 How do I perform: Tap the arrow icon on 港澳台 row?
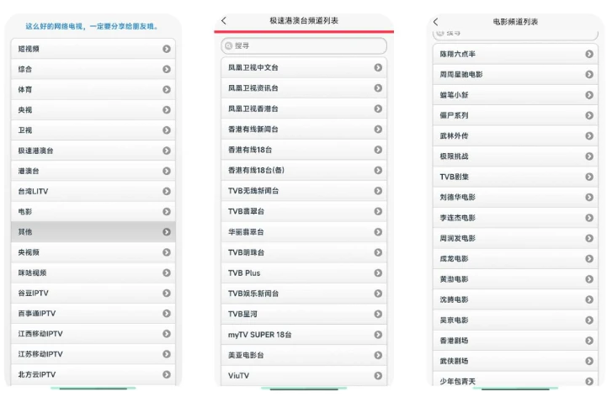167,171
